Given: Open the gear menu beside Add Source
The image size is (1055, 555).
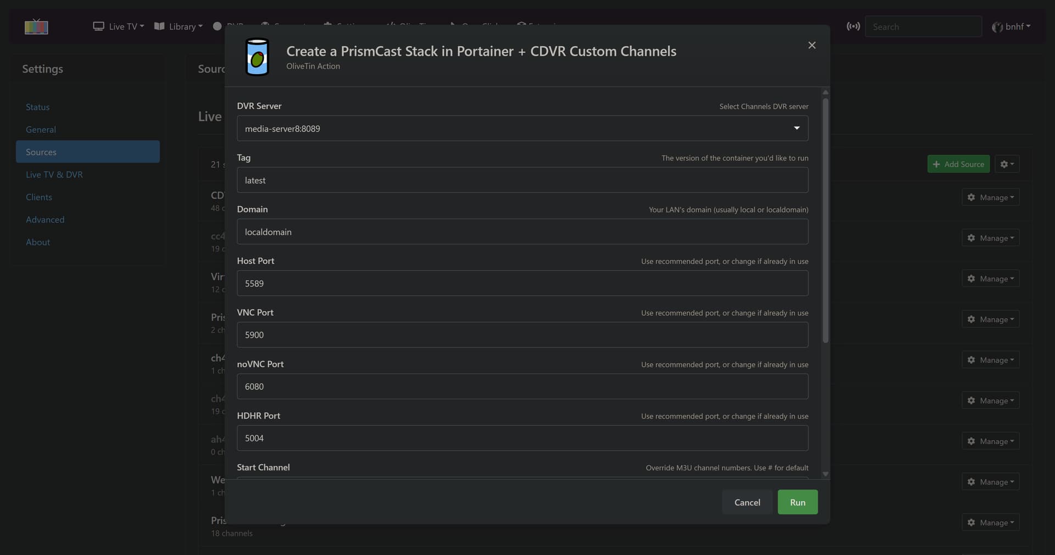Looking at the screenshot, I should (x=1007, y=164).
